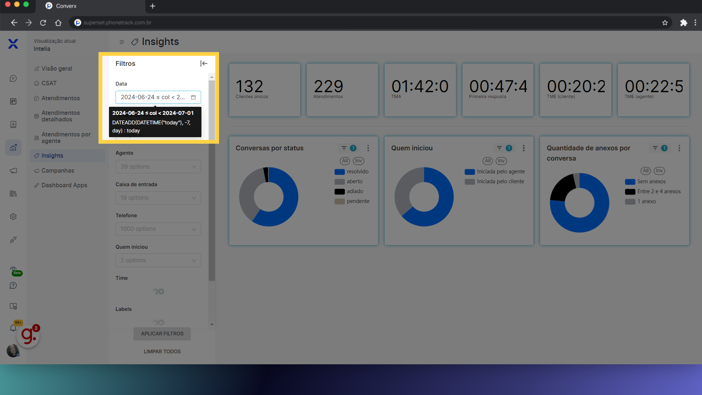Screen dimensions: 702x395
Task: Open Visão geral in the sidebar menu
Action: (x=57, y=69)
